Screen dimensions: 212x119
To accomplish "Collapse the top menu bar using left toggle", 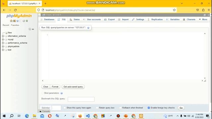I will (x=39, y=15).
